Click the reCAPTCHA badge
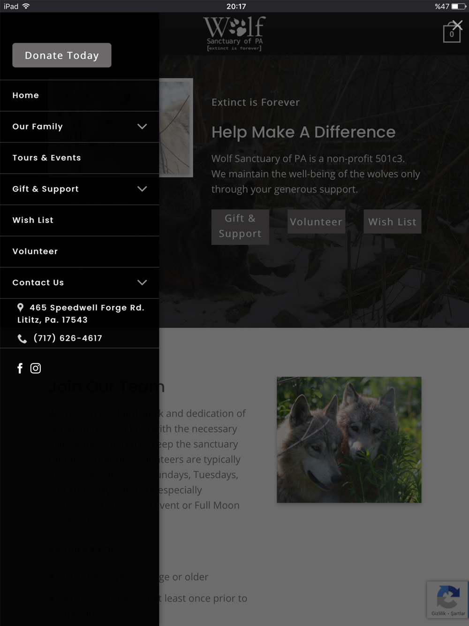 click(447, 600)
